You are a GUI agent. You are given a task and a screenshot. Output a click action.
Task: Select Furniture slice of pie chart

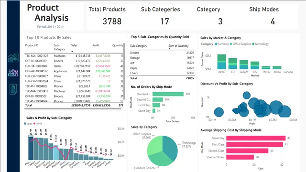160,159
